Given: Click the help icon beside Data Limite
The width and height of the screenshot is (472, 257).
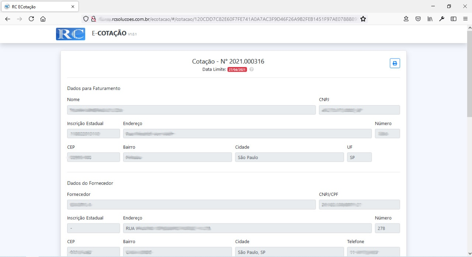Looking at the screenshot, I should click(x=251, y=70).
